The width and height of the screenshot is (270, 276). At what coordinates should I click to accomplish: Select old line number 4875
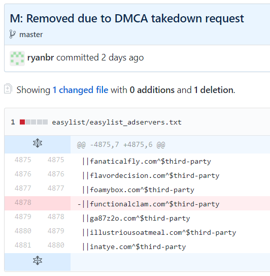coord(23,160)
